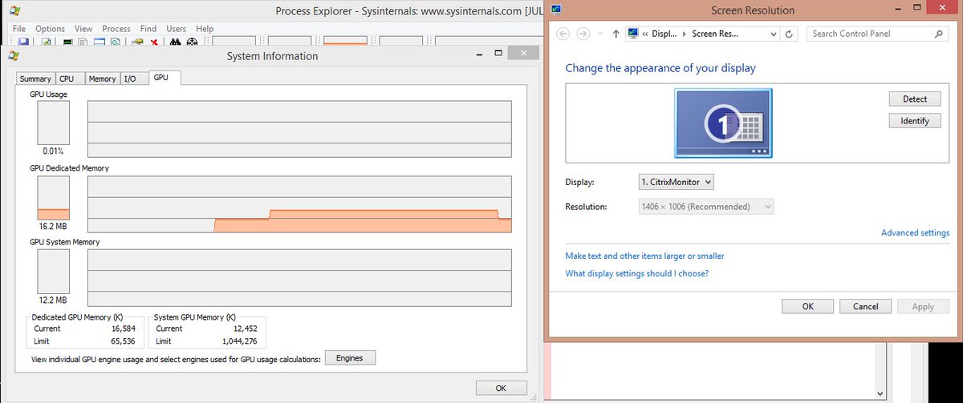Click the red X Kill Process toolbar icon
Screen dimensions: 963x403
click(x=154, y=42)
